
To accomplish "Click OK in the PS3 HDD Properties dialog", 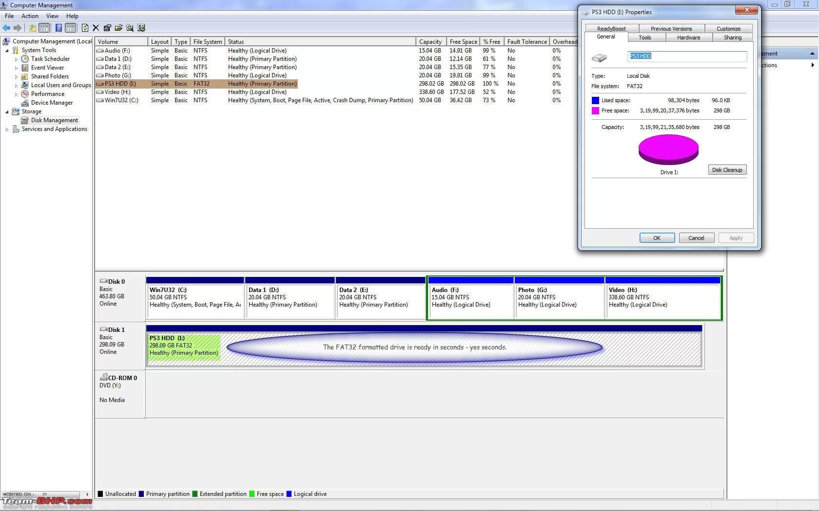I will pyautogui.click(x=657, y=238).
